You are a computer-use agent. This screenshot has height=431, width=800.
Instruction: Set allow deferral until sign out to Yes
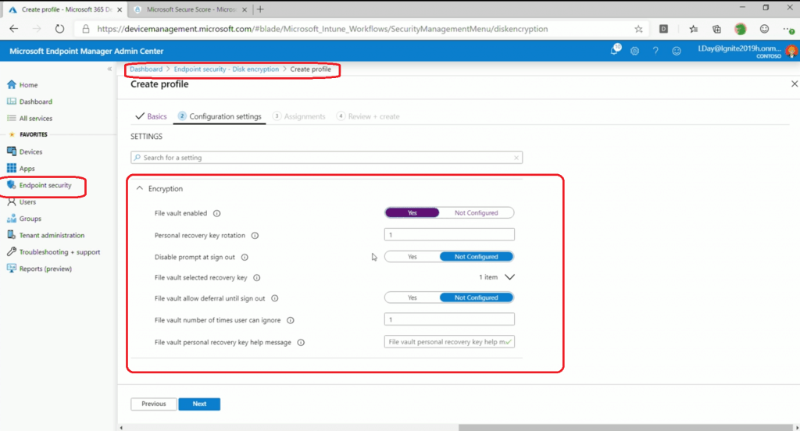(x=412, y=297)
